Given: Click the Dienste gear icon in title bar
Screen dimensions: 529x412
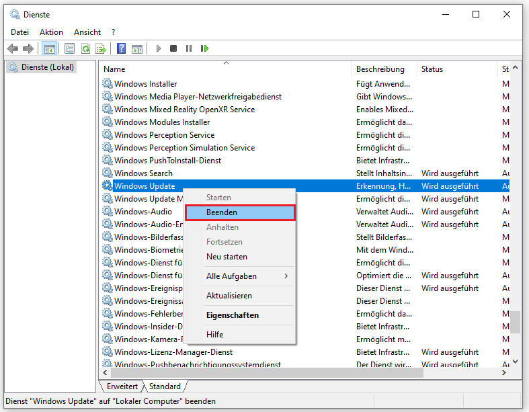Looking at the screenshot, I should pos(15,14).
